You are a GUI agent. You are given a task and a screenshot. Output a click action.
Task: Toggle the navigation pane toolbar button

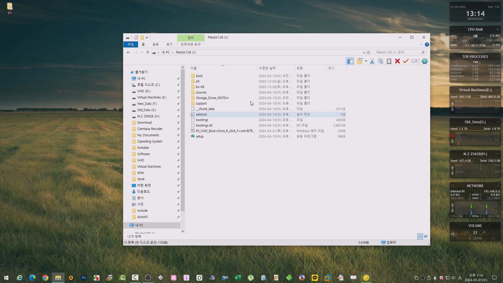pyautogui.click(x=350, y=61)
